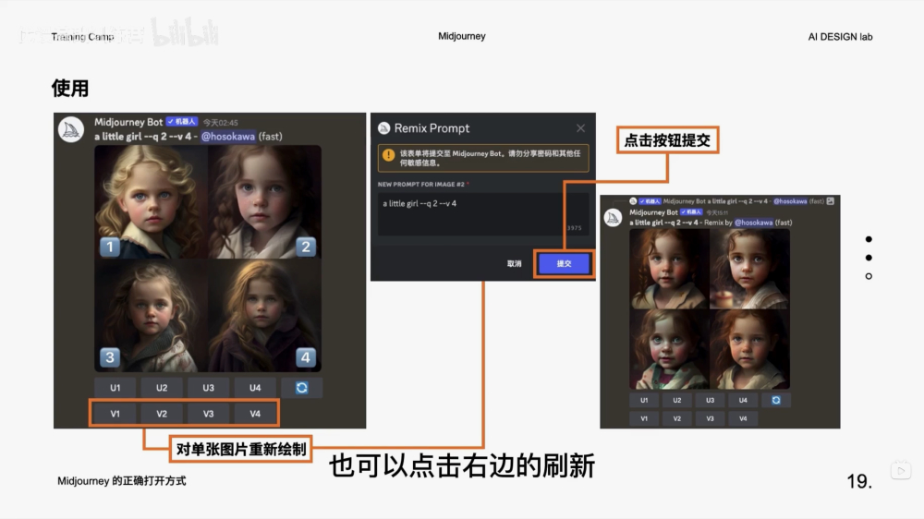Click U1 button in left Midjourney panel

pos(115,388)
